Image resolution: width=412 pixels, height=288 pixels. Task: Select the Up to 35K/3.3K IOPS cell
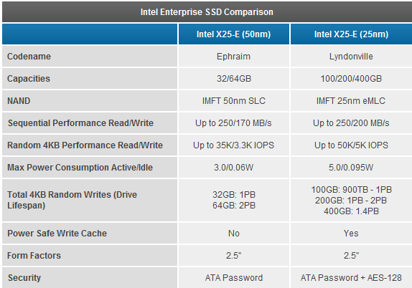tap(233, 145)
